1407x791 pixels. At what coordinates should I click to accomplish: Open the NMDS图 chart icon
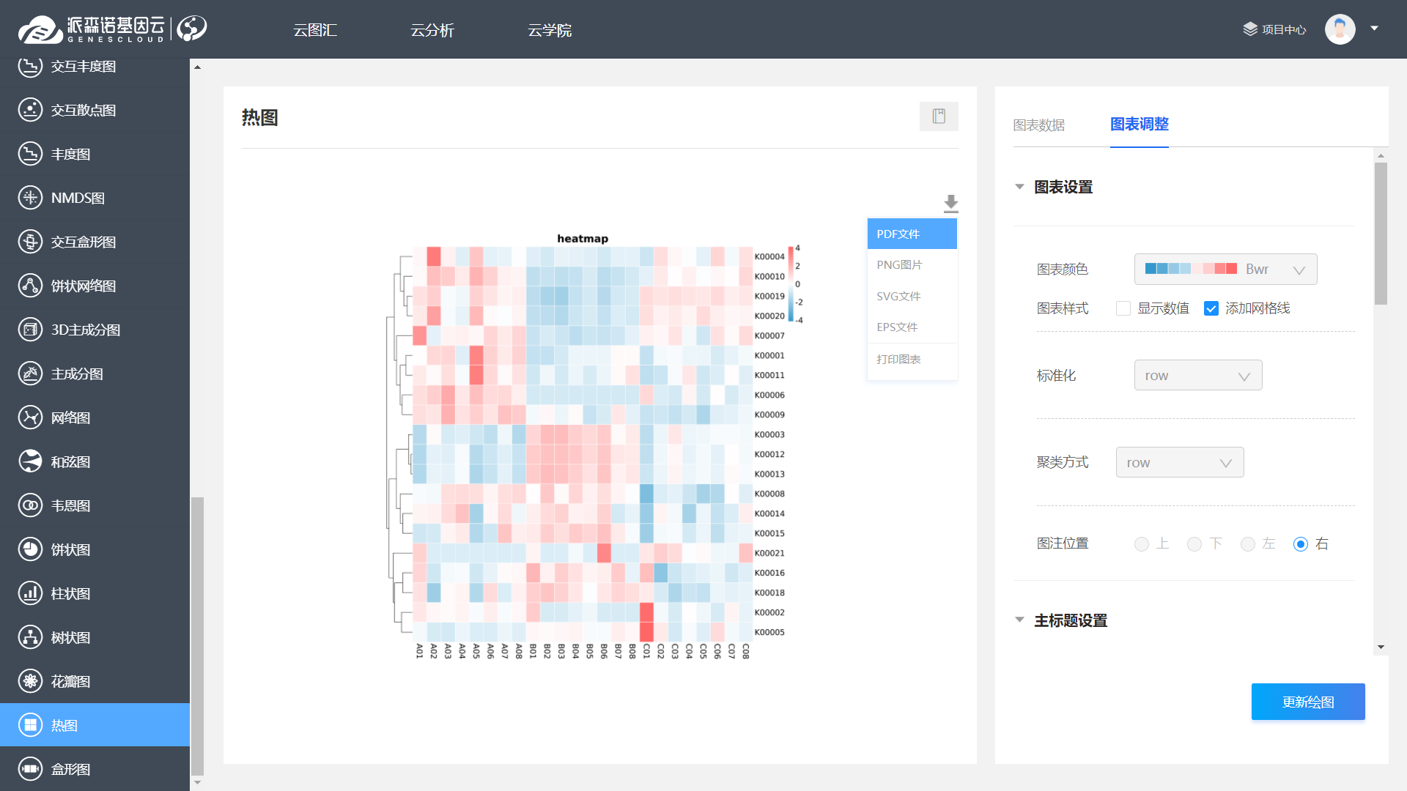pyautogui.click(x=30, y=198)
